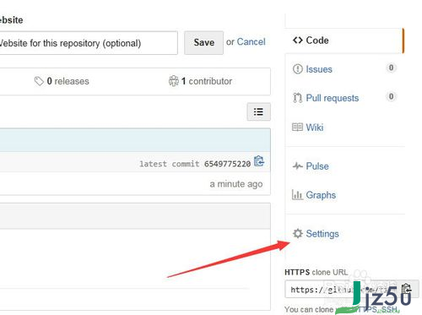Select the HTTPS clone URL field

pos(342,289)
